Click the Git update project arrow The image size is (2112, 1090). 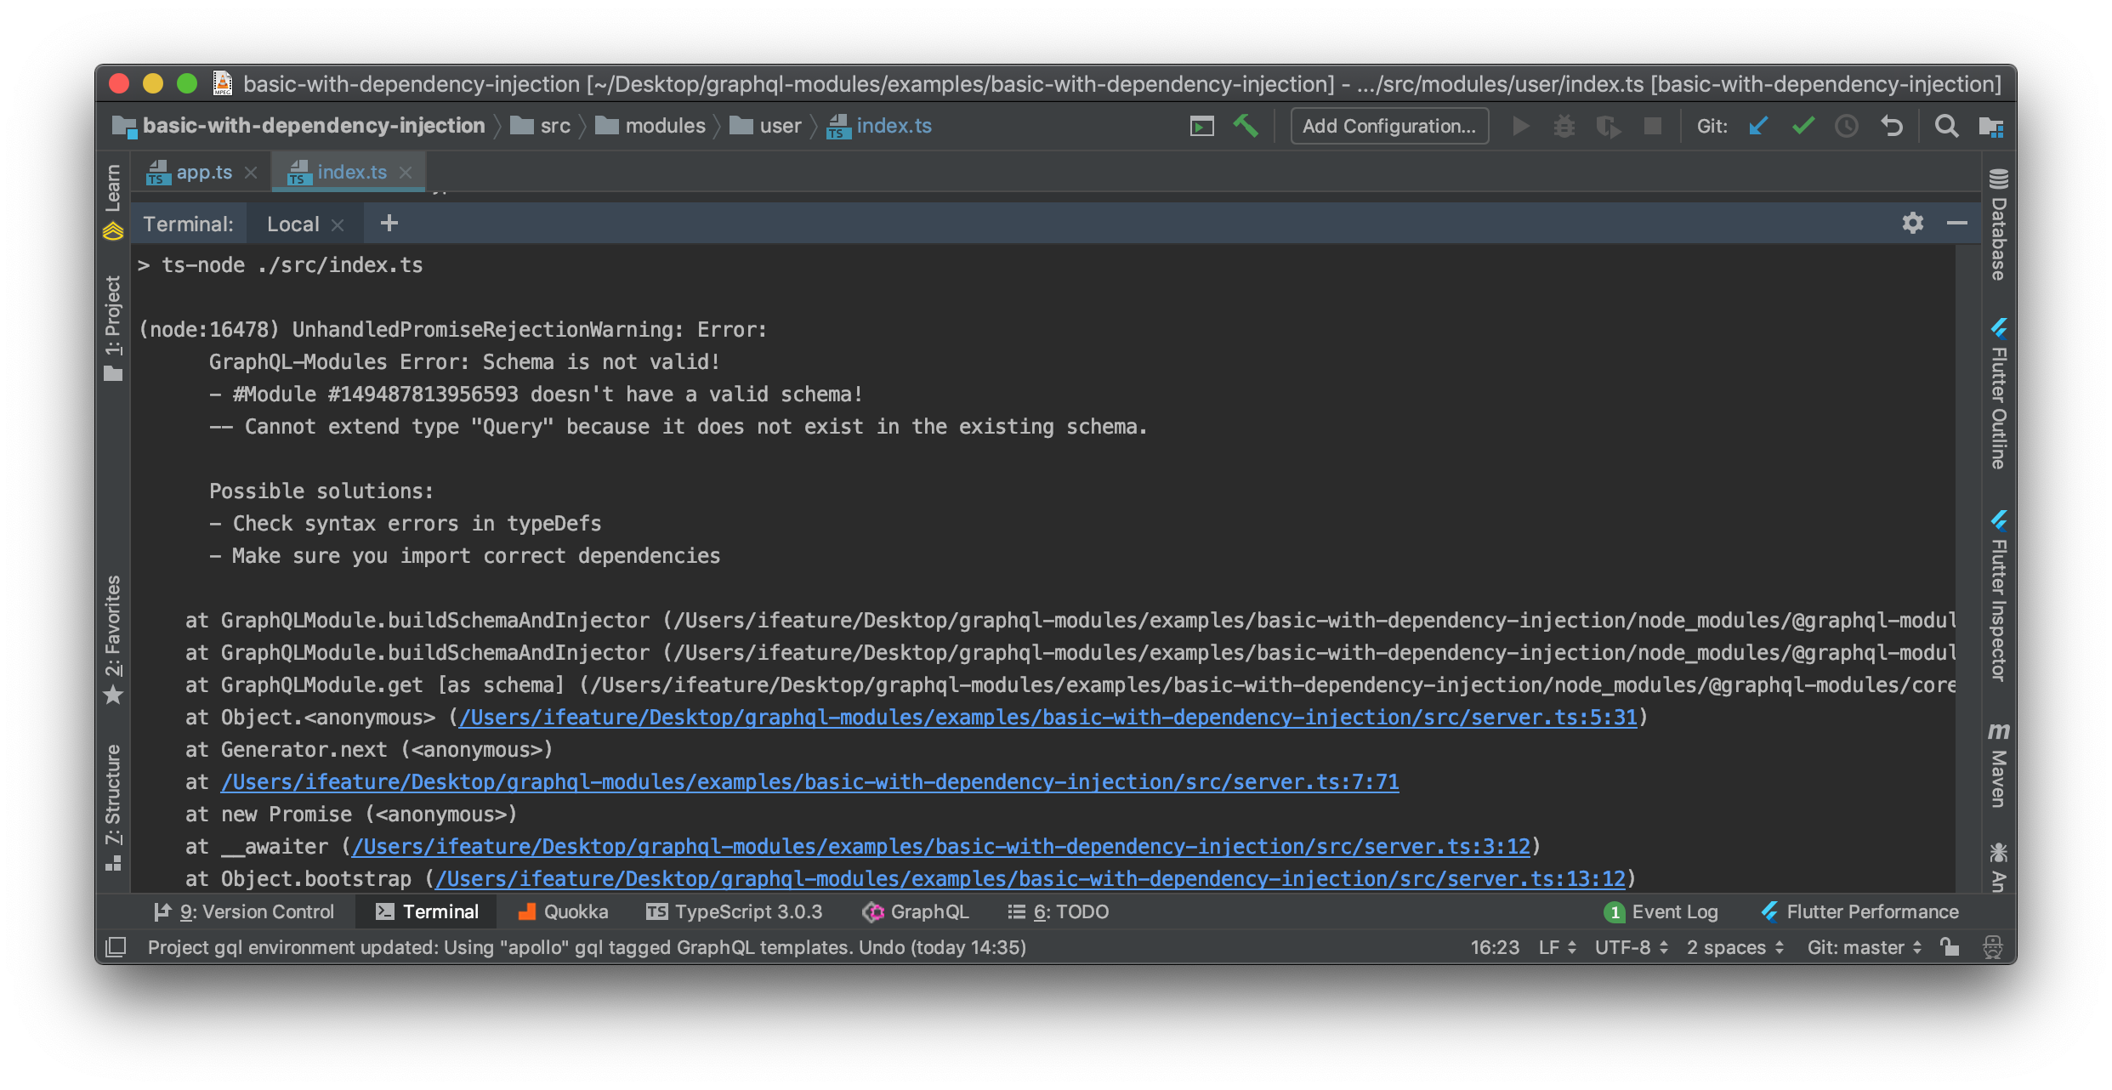[1758, 126]
